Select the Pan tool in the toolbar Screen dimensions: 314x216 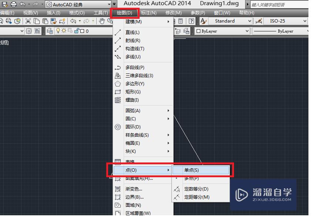click(103, 21)
